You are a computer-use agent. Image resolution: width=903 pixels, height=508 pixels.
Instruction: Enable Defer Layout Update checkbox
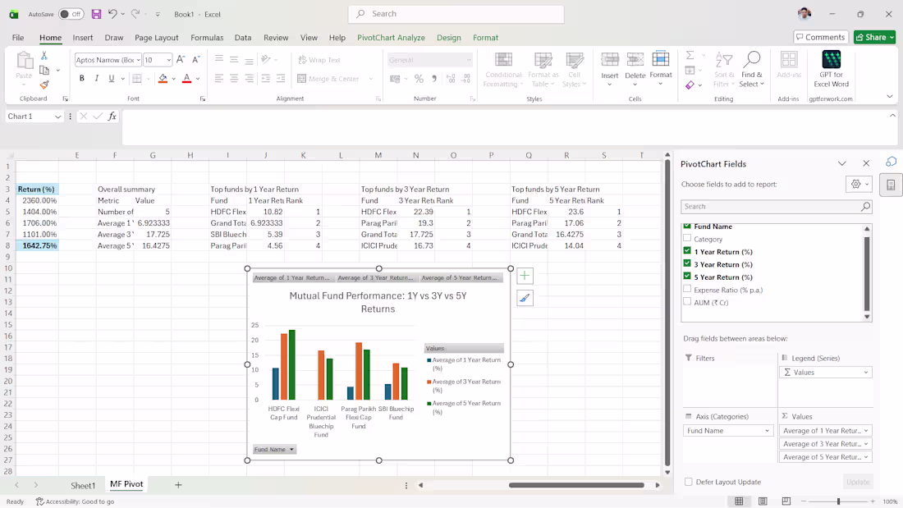[688, 482]
